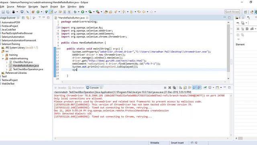This screenshot has width=257, height=145.
Task: Select the WebSiteTest project
Action: 8,84
